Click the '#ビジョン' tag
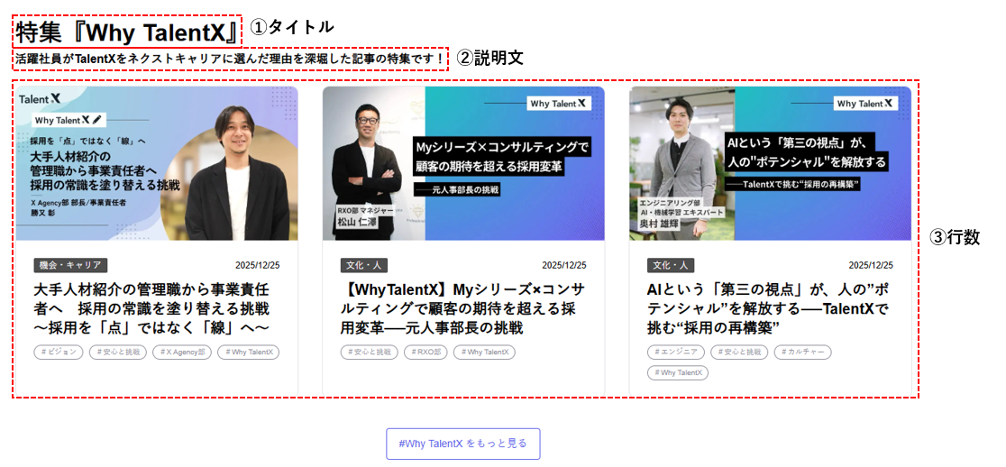1006x467 pixels. (x=59, y=353)
